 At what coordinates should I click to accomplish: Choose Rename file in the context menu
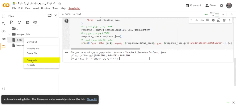click(x=33, y=49)
